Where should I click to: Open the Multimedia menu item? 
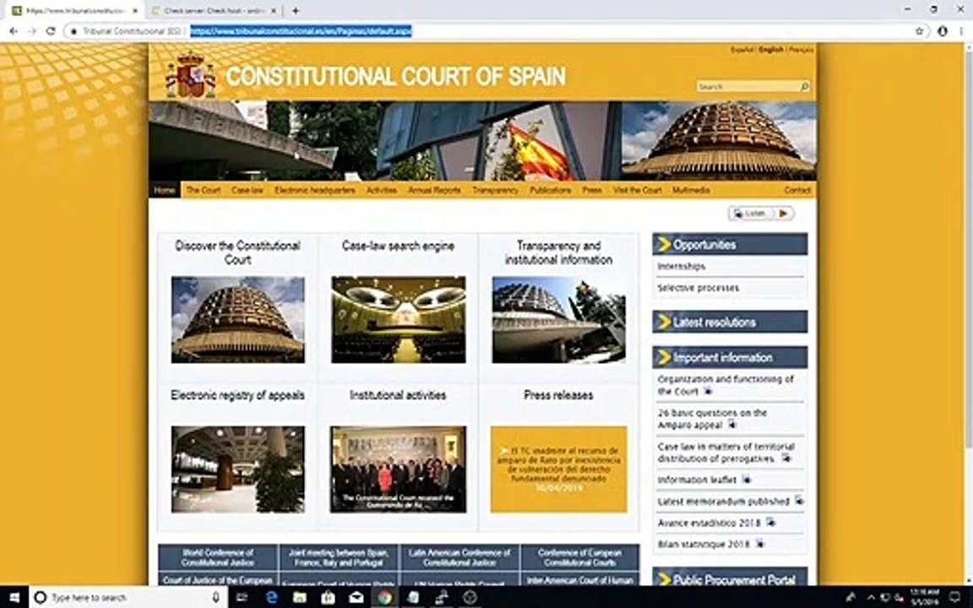(691, 191)
